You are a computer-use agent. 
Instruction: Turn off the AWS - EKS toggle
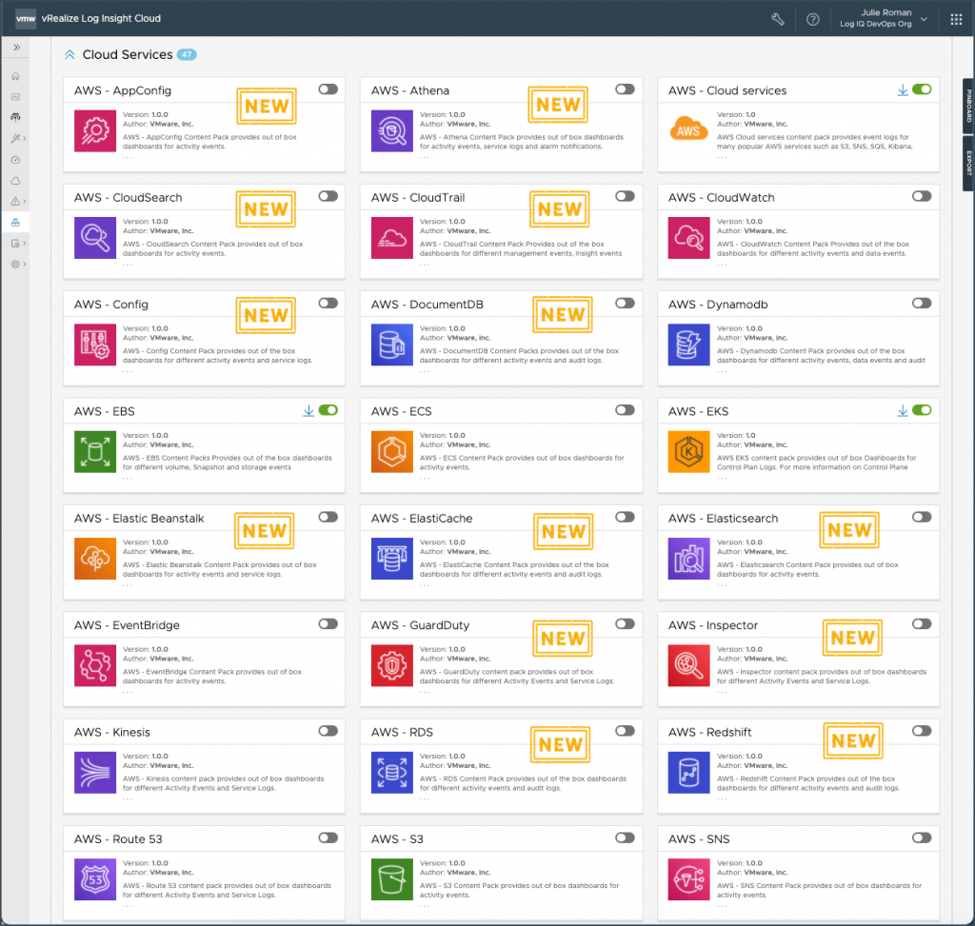922,410
